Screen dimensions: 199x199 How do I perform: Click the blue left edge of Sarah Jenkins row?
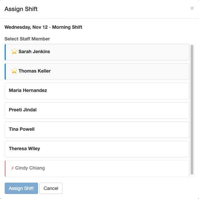tap(5, 52)
